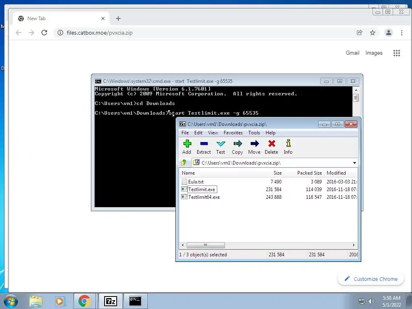Click the Windows Start button

point(11,301)
